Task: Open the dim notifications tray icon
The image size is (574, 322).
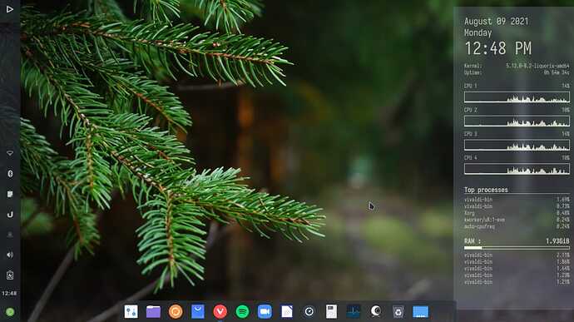Action: click(x=10, y=235)
